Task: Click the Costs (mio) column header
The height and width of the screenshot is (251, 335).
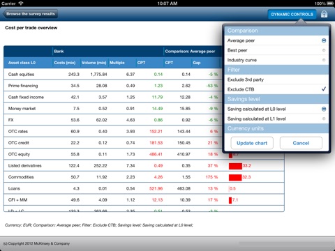Action: coord(65,63)
